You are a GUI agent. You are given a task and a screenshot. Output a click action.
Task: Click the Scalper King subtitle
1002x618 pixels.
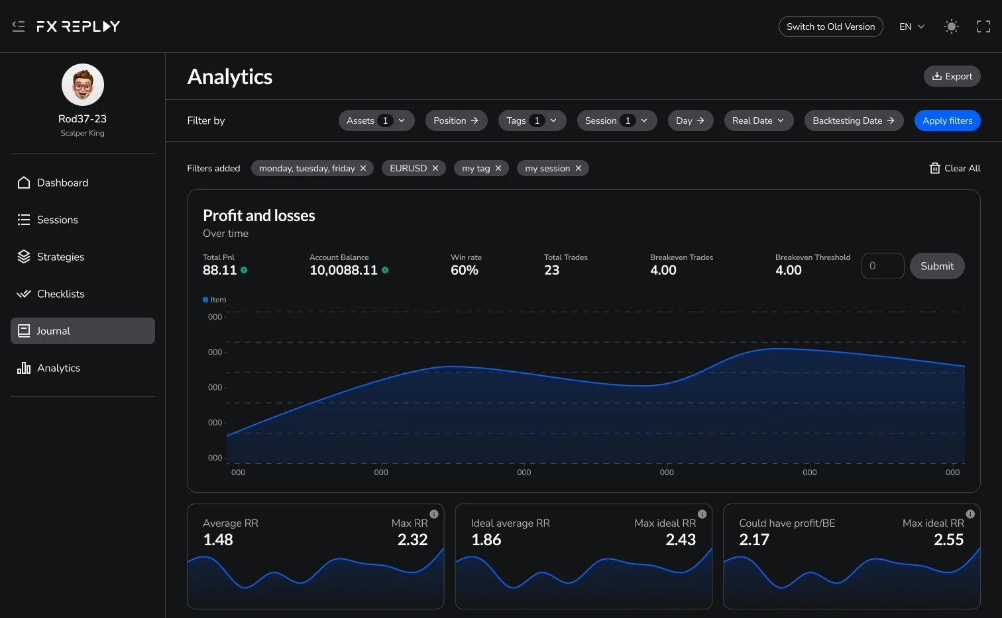point(83,133)
